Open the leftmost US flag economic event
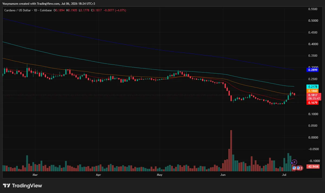This screenshot has width=325, height=193. pyautogui.click(x=294, y=168)
